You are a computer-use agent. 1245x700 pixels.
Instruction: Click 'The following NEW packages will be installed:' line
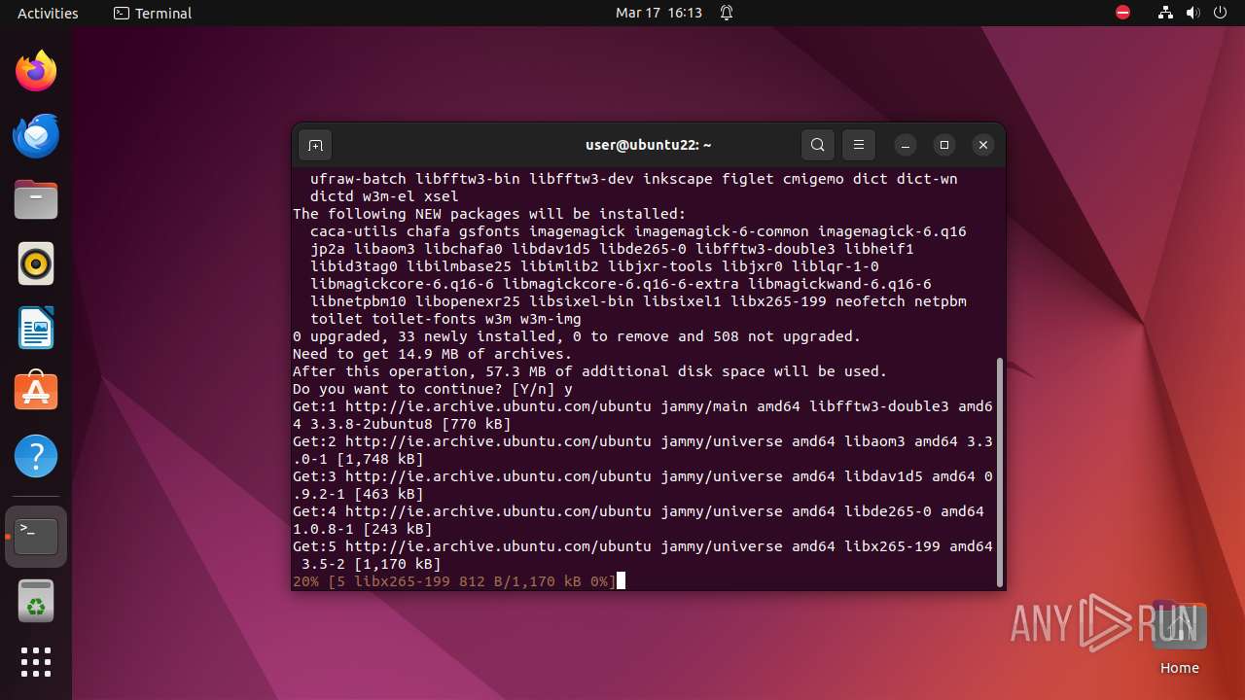[x=489, y=214]
